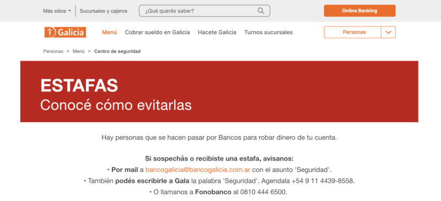Click the Centro de seguridad breadcrumb
This screenshot has height=201, width=441.
tap(117, 51)
